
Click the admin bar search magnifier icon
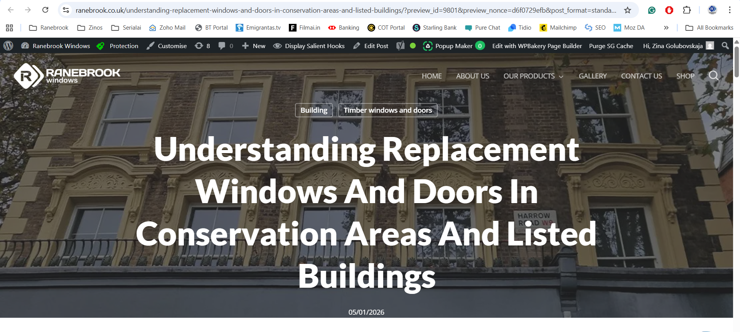725,46
